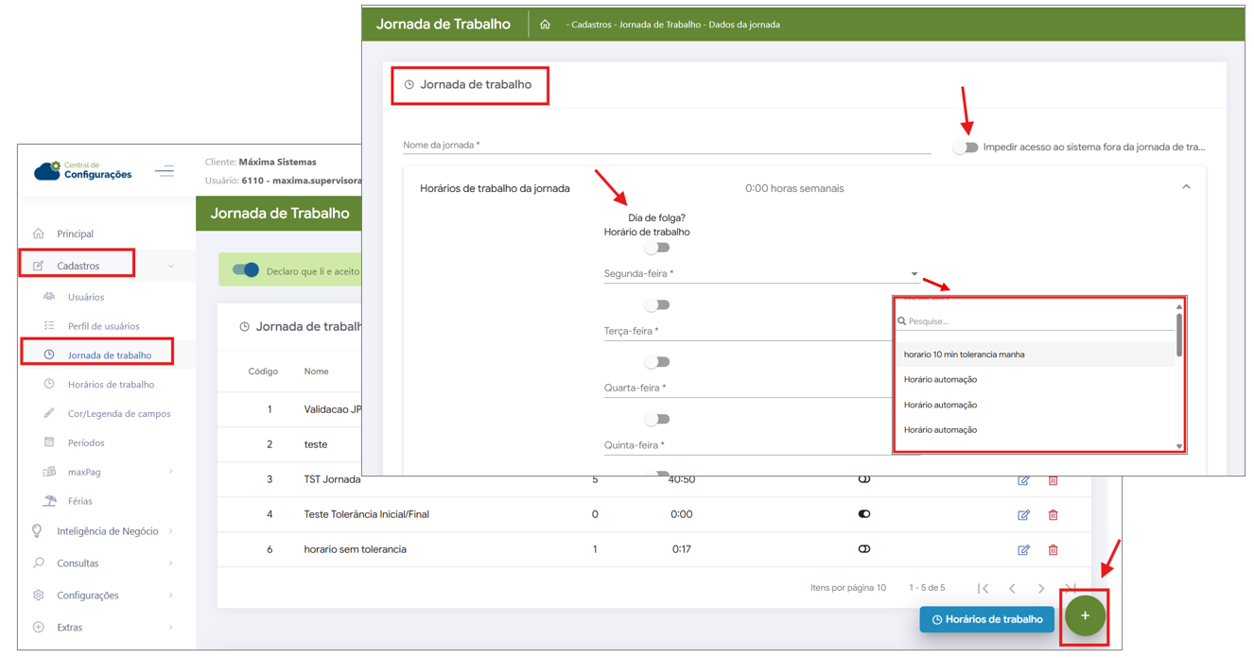Toggle Dia de folga for Terça-feira

pos(657,305)
